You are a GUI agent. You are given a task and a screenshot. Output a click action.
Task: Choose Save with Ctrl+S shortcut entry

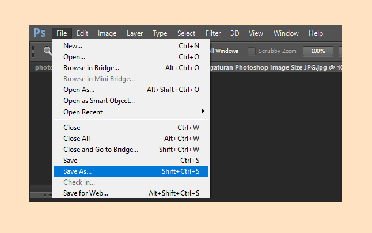131,161
